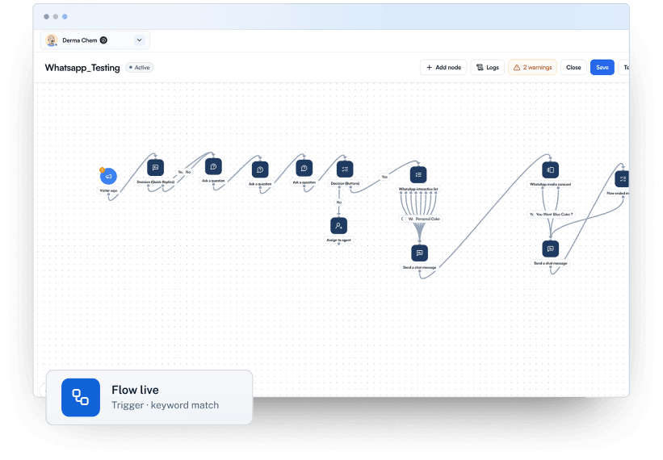Click the No label after Decision (Quick Replies)
This screenshot has height=460, width=663.
pyautogui.click(x=188, y=172)
